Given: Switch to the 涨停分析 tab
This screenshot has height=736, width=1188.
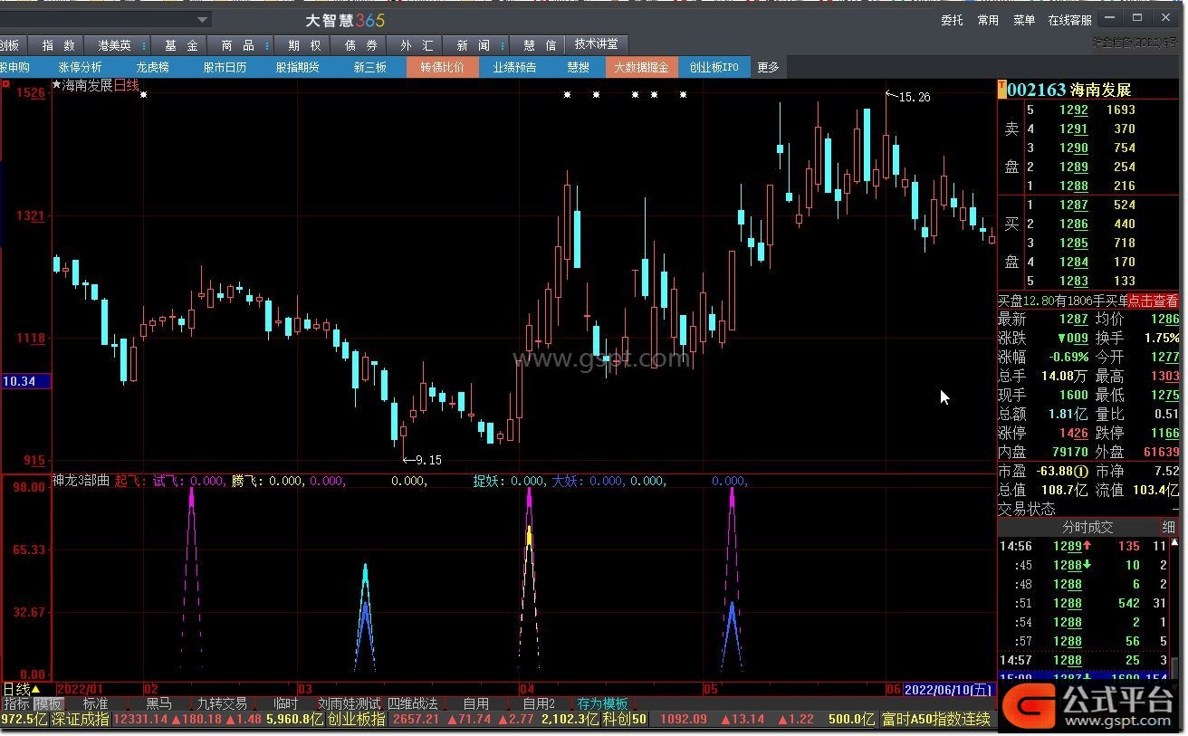Looking at the screenshot, I should 81,67.
